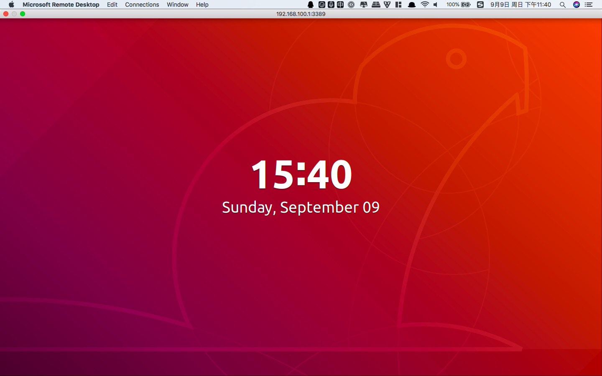Activate Siri from the menu bar
The height and width of the screenshot is (376, 602).
pos(576,5)
